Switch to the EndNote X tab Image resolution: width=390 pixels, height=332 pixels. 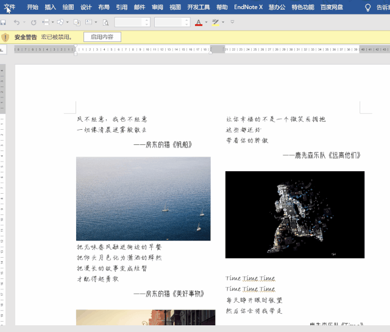click(x=249, y=8)
